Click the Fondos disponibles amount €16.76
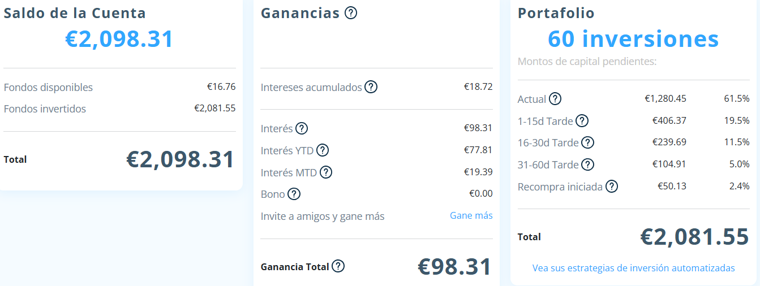The width and height of the screenshot is (760, 286). click(221, 87)
